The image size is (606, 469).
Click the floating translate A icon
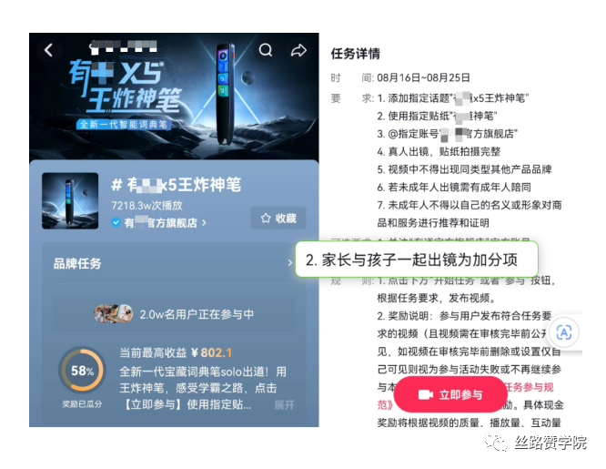[564, 332]
